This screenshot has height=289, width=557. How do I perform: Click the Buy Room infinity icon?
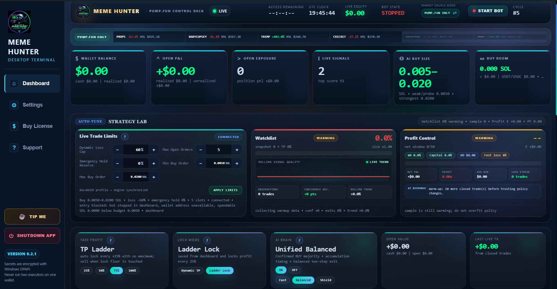(482, 59)
